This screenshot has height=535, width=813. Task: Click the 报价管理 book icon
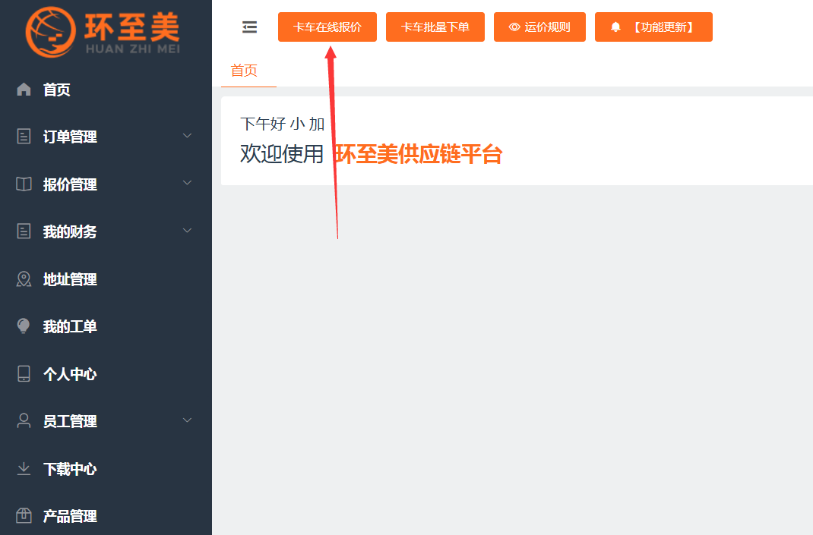tap(24, 184)
